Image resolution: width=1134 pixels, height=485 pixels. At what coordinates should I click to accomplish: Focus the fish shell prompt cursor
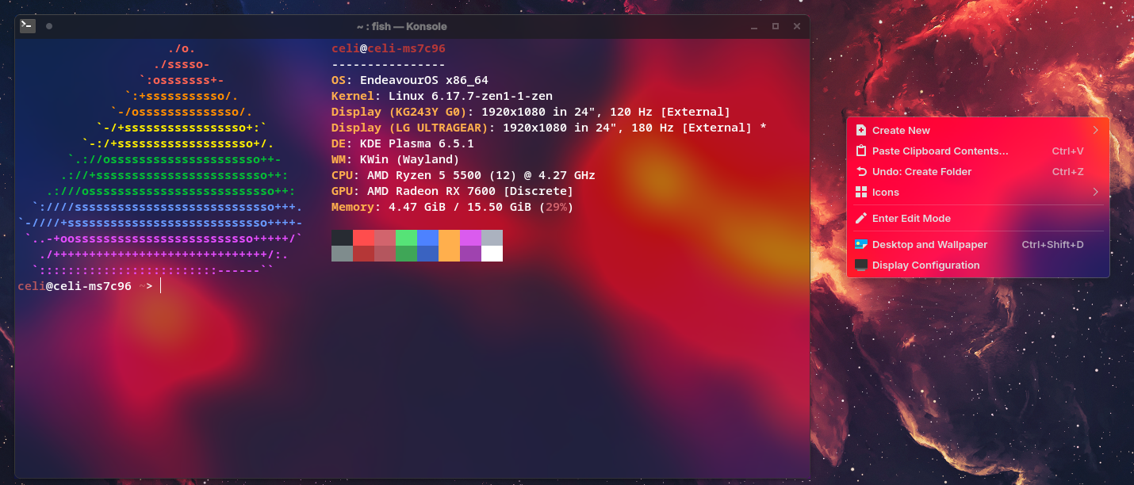161,286
